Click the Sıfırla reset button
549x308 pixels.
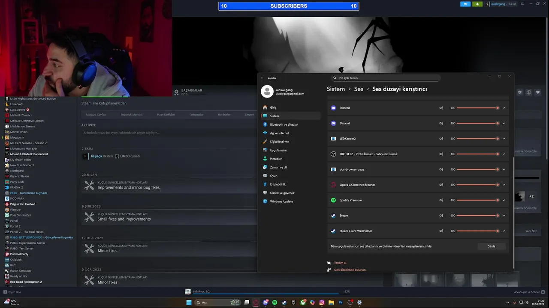pyautogui.click(x=492, y=246)
